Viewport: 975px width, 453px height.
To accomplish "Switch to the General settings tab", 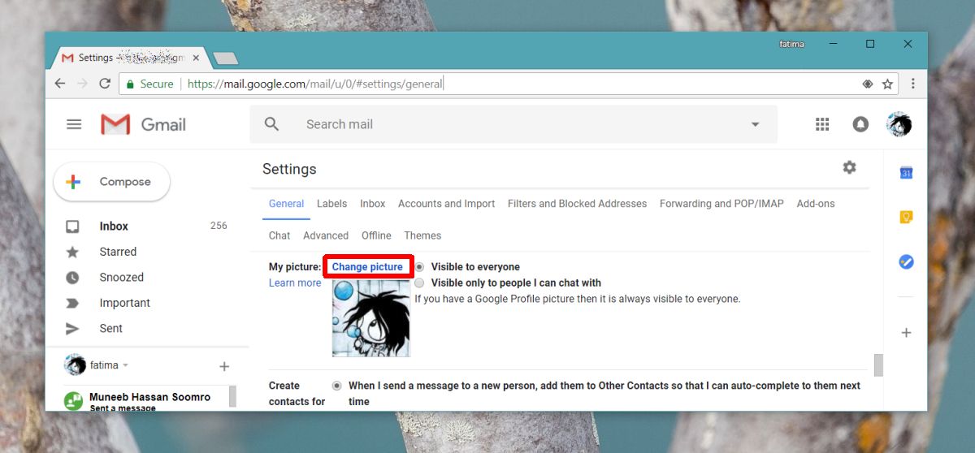I will pyautogui.click(x=286, y=204).
